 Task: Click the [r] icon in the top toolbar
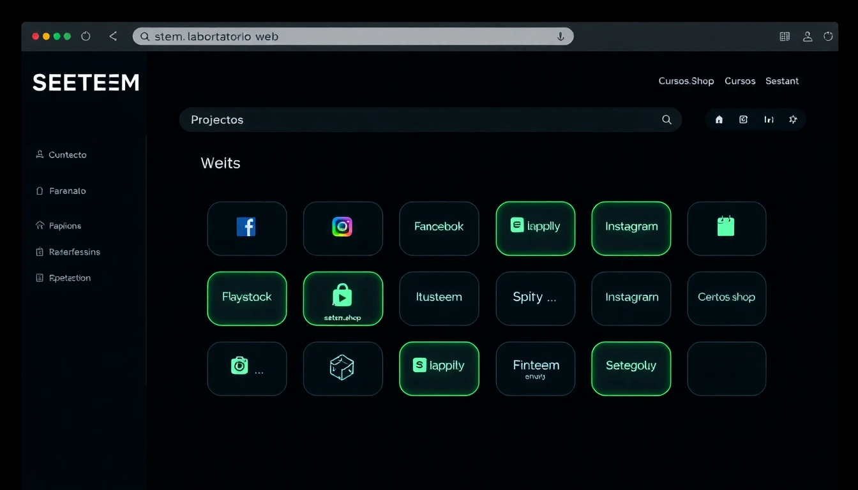click(768, 119)
